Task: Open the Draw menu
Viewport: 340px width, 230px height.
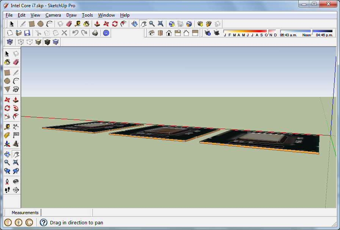Action: [71, 15]
